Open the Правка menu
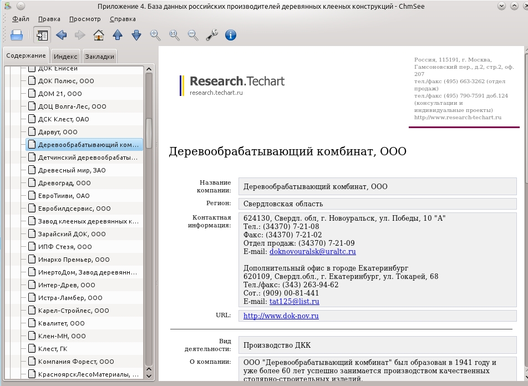Viewport: 528px width, 386px height. tap(49, 19)
